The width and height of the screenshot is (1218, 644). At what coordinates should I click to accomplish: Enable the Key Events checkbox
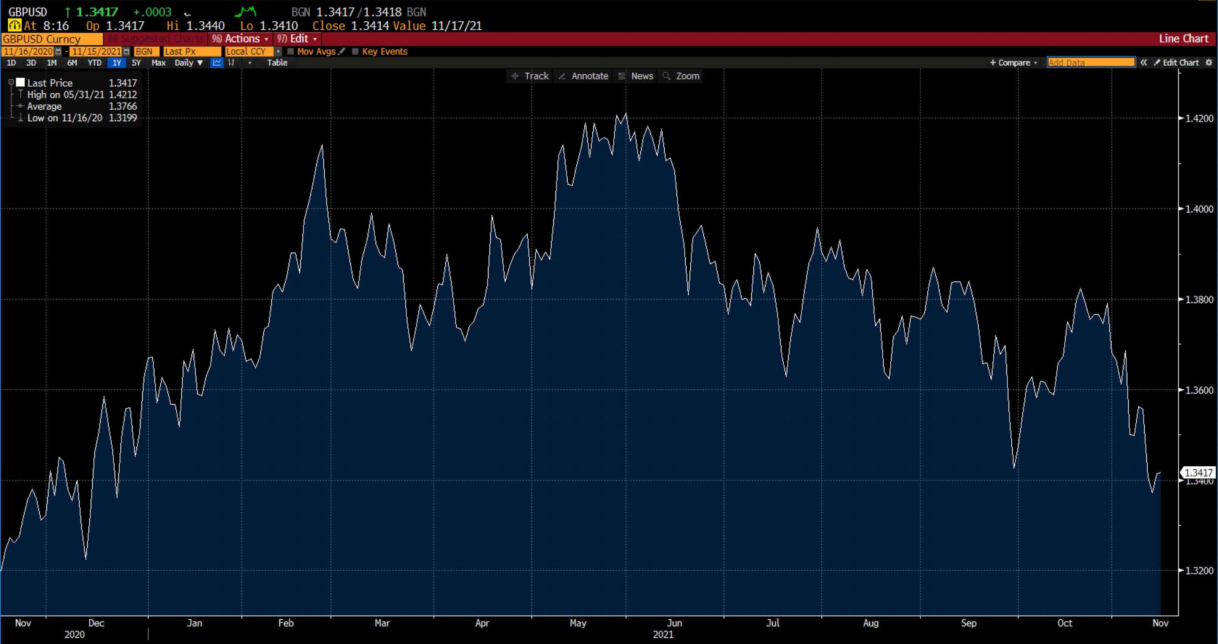[x=356, y=52]
